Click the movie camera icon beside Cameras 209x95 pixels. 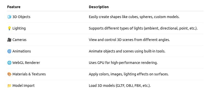coord(9,40)
